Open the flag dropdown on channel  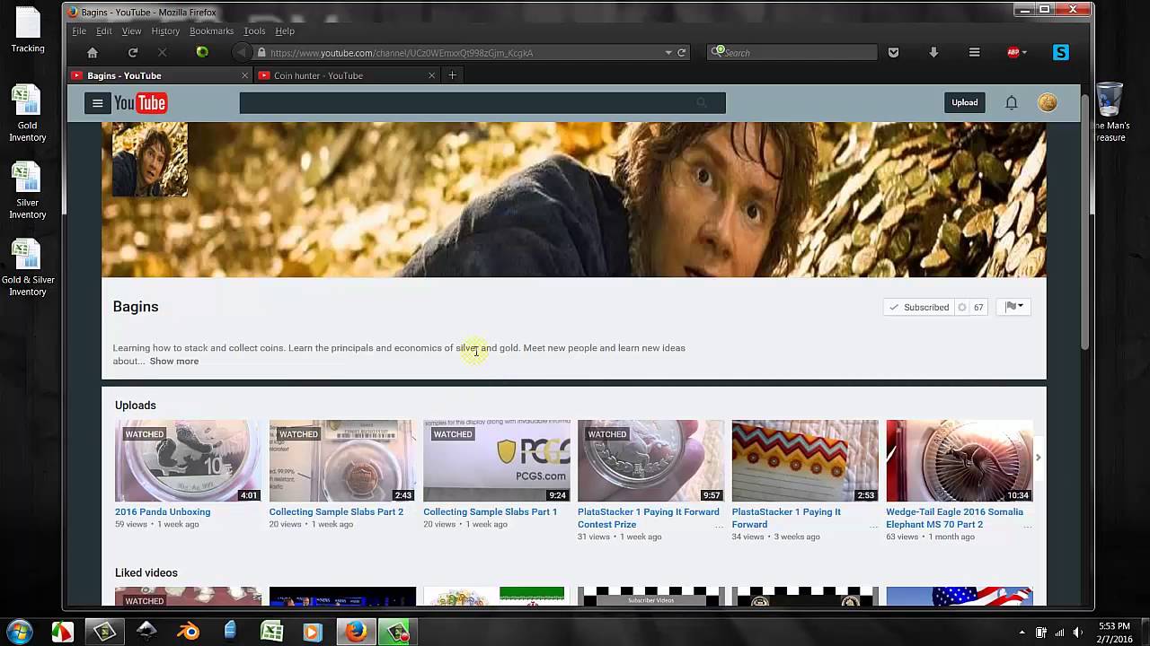1014,307
